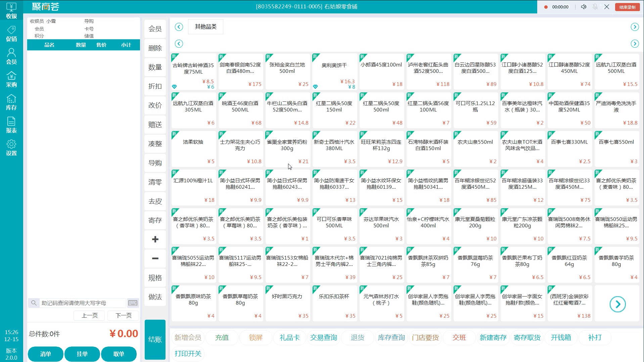
Task: Open 退货 returns function
Action: point(358,337)
